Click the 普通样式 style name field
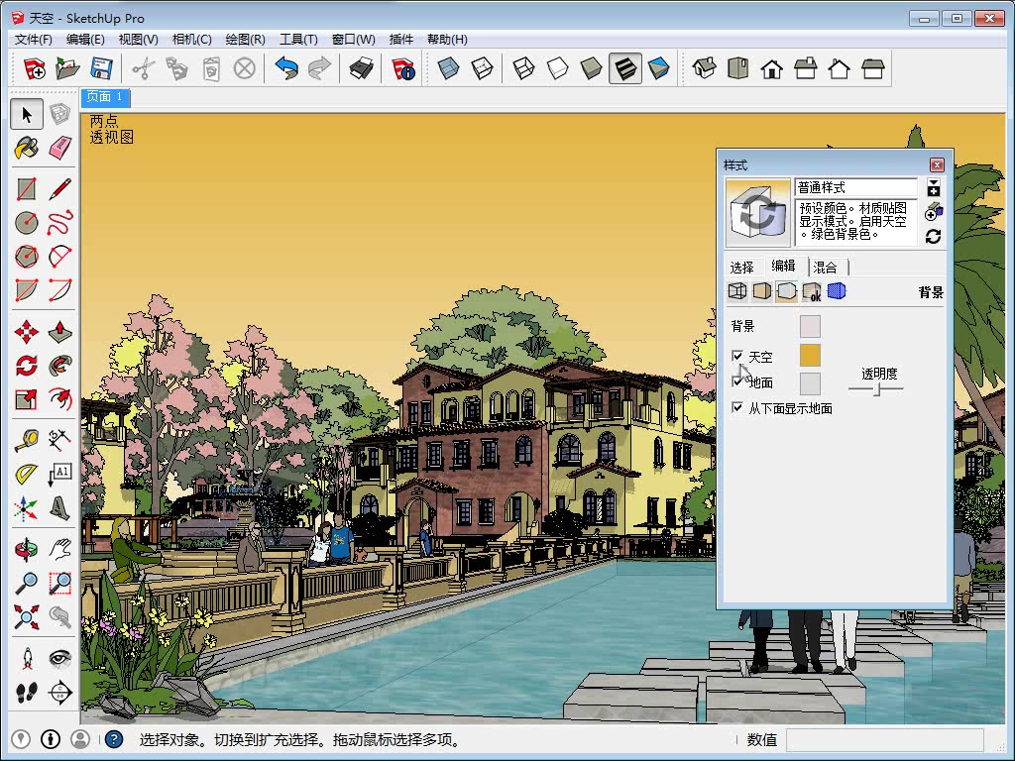This screenshot has height=761, width=1015. [x=855, y=187]
